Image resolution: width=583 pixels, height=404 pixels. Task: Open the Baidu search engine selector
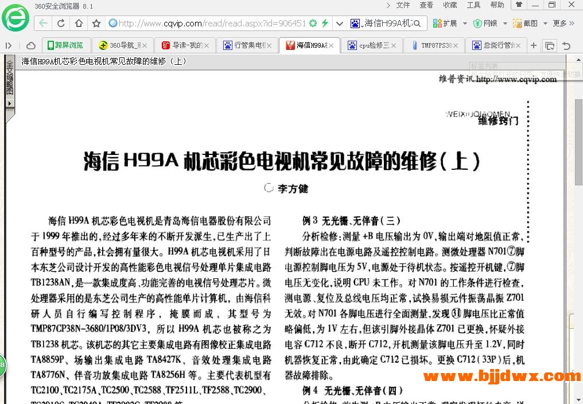[x=355, y=24]
